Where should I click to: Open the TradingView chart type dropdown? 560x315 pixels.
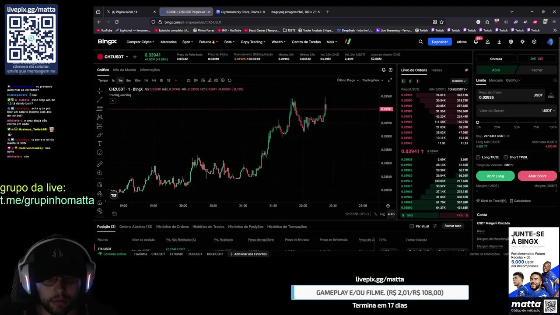[x=372, y=80]
